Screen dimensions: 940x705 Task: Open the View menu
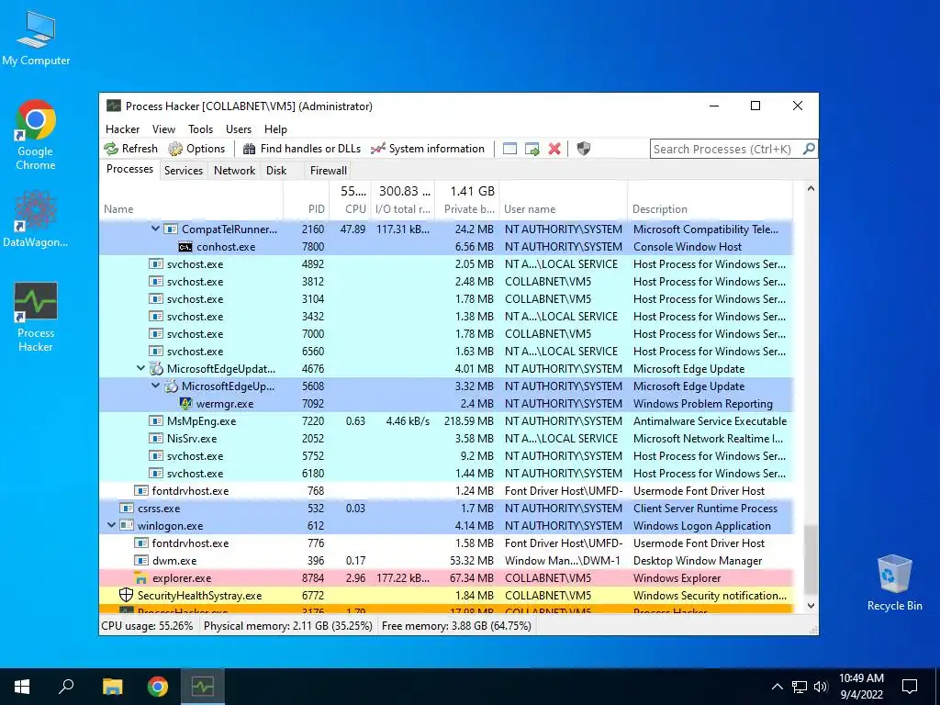click(163, 129)
